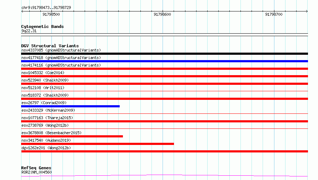
Task: Click the esv2738769 (Wong2012b) label
Action: 45,125
